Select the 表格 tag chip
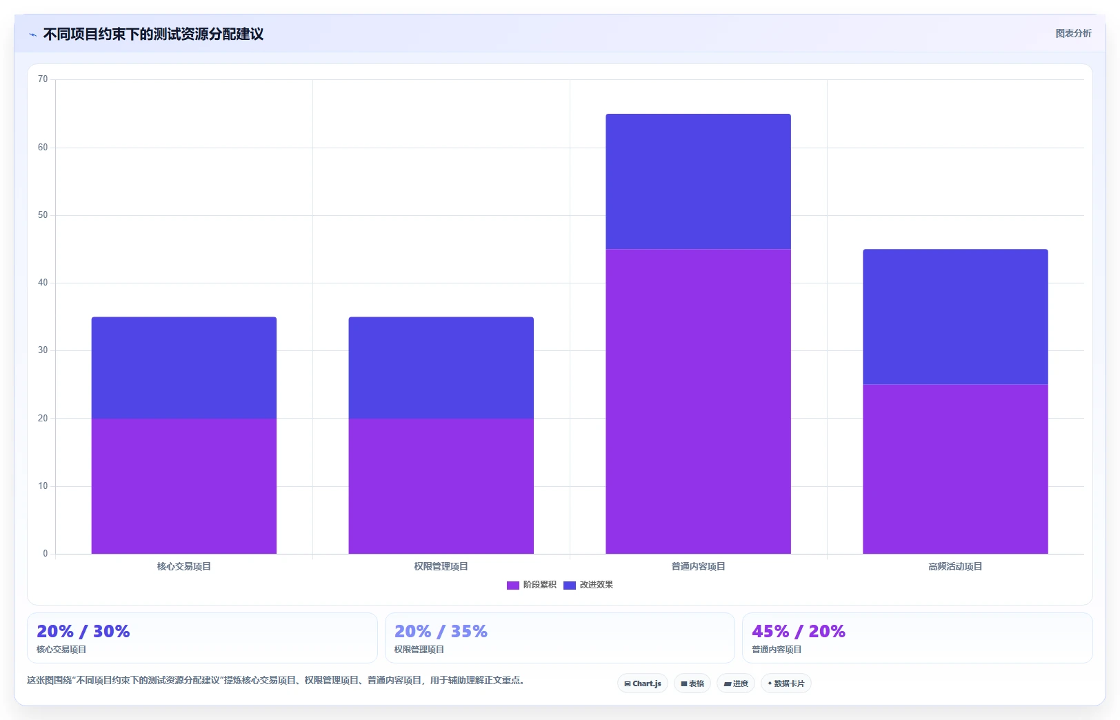Viewport: 1120px width, 720px height. [x=692, y=683]
